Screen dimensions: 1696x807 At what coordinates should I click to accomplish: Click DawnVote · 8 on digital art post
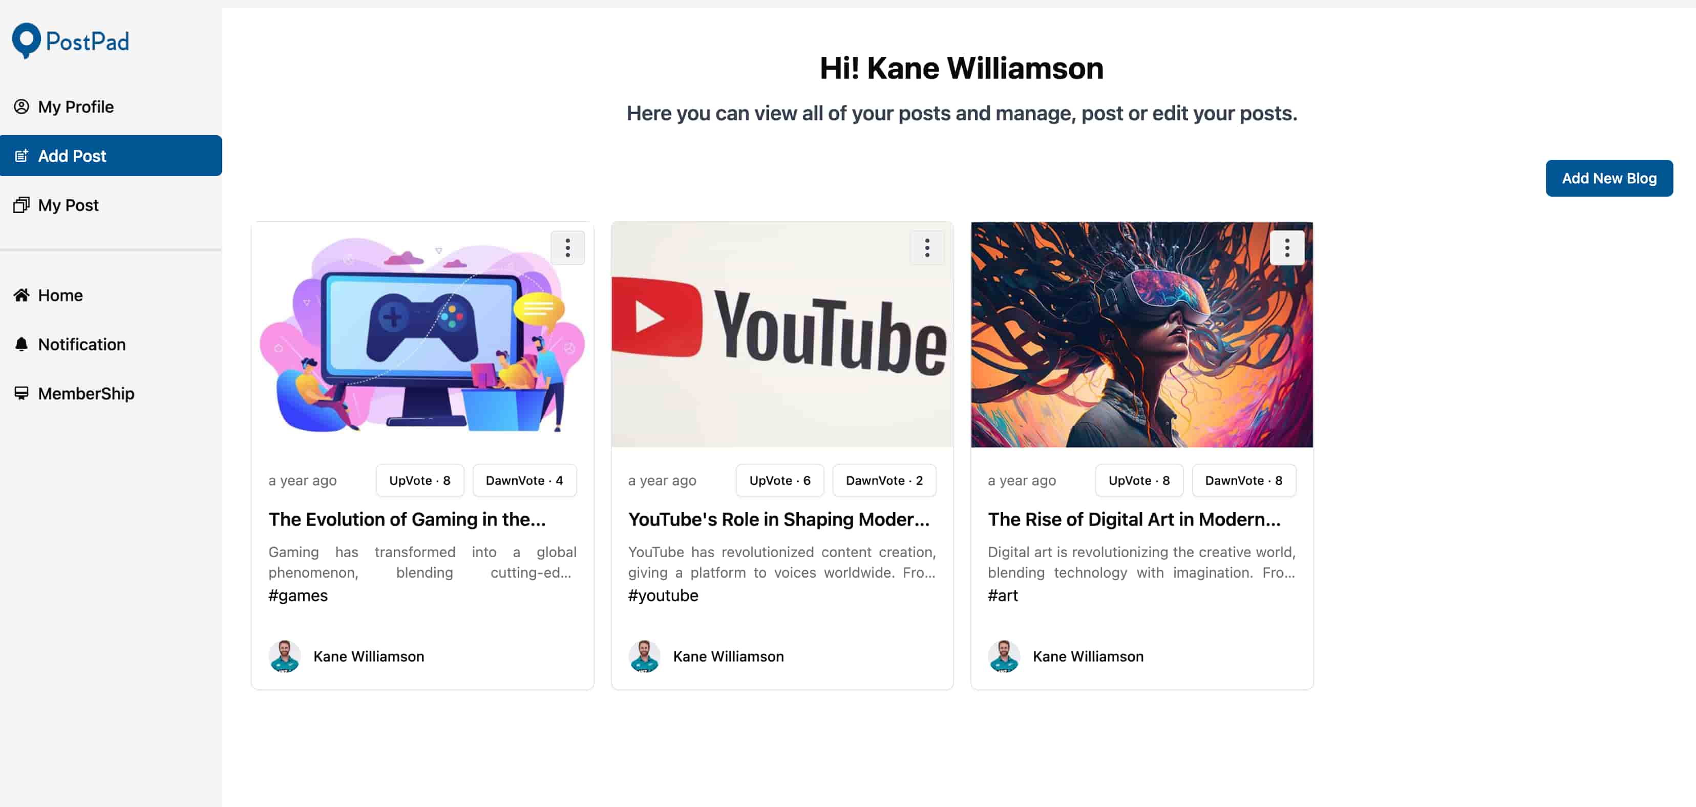coord(1244,480)
